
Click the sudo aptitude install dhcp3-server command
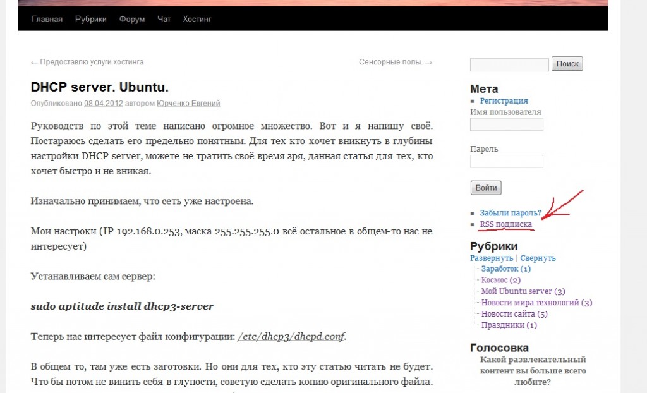tap(122, 306)
